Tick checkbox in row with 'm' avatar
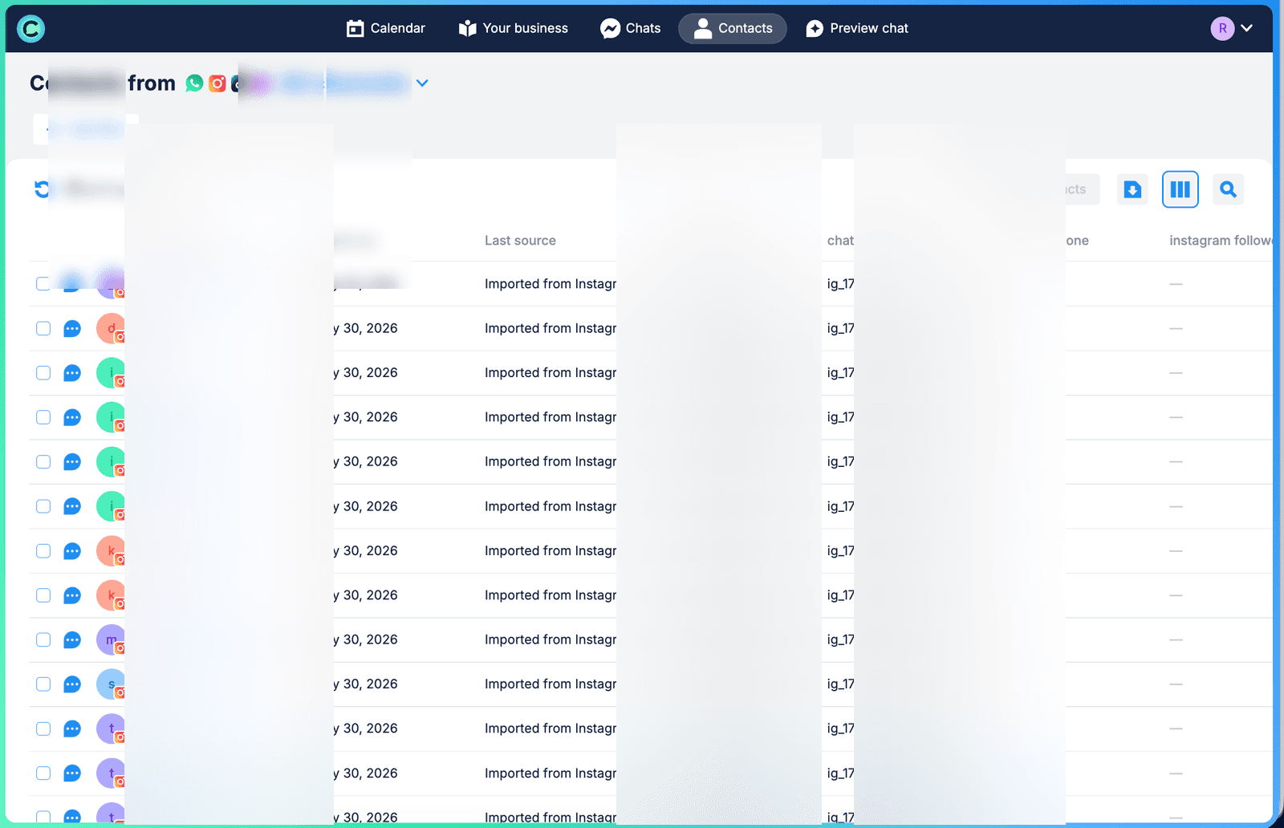1284x828 pixels. pyautogui.click(x=43, y=639)
